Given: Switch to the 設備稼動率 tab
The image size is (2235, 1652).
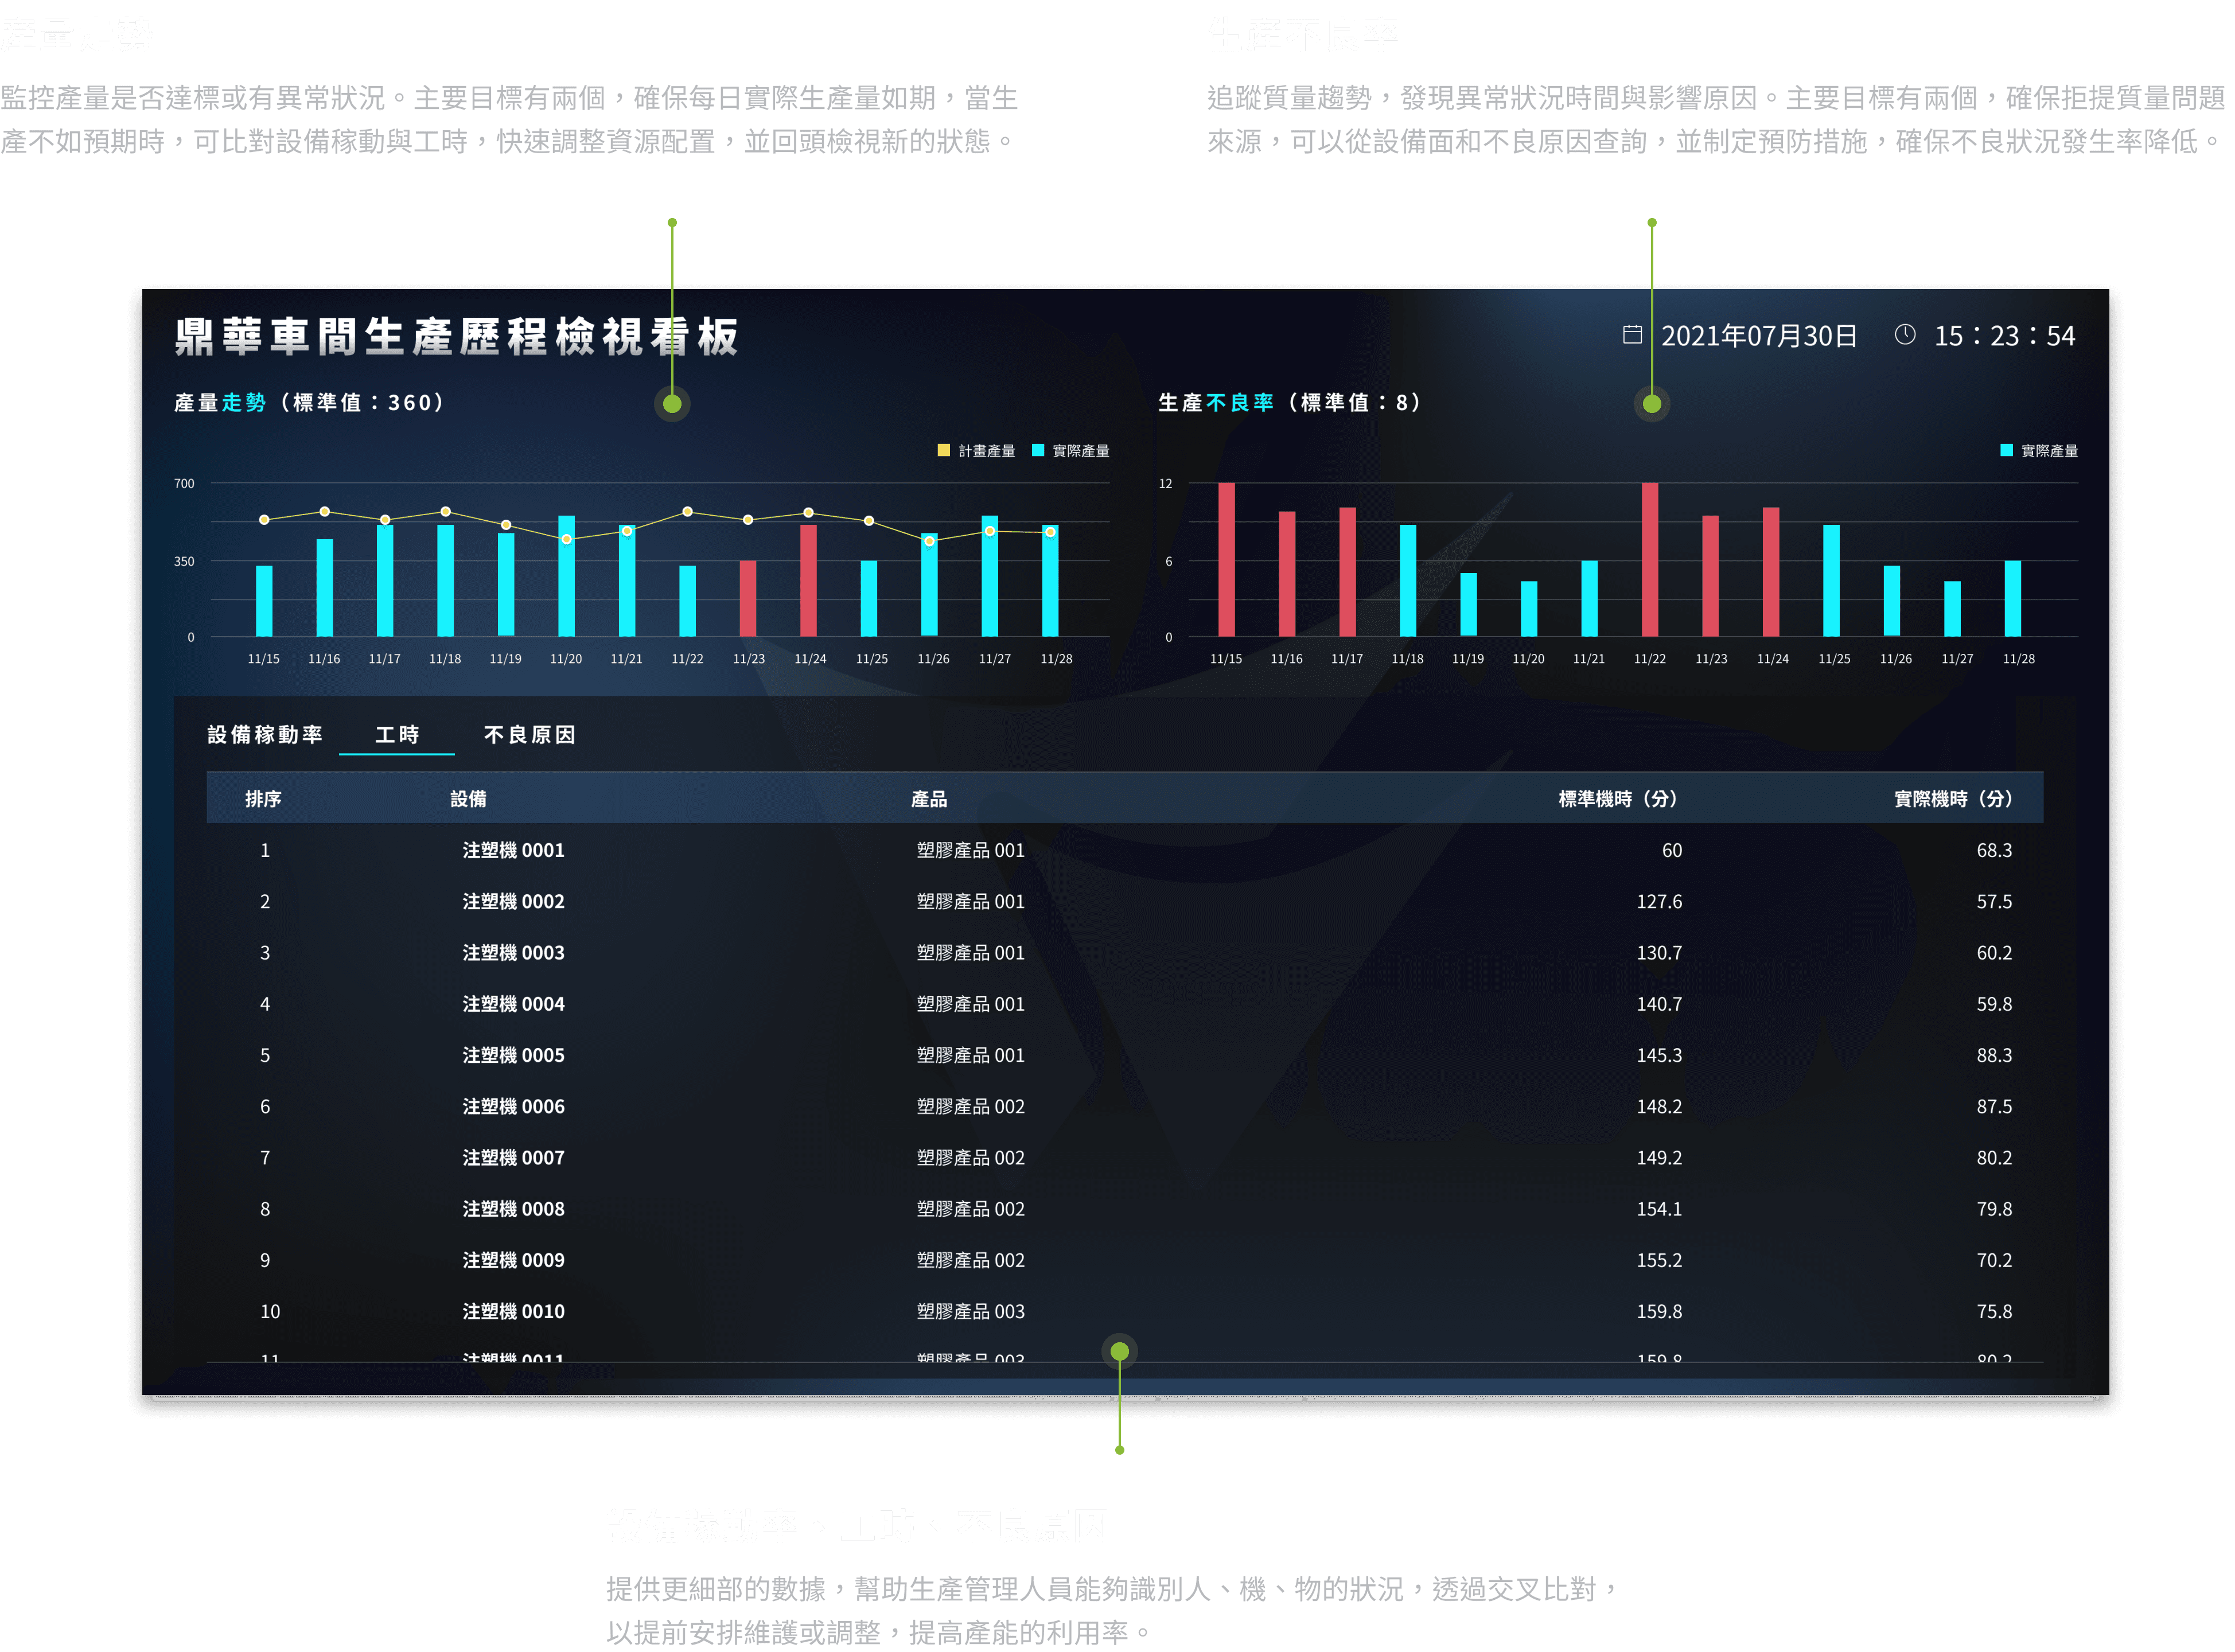Looking at the screenshot, I should (x=265, y=735).
